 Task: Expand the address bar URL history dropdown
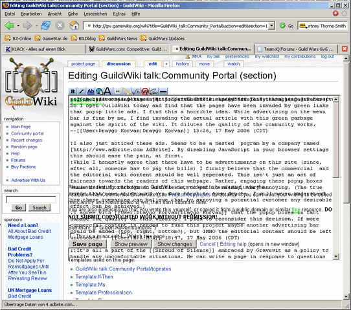(271, 26)
